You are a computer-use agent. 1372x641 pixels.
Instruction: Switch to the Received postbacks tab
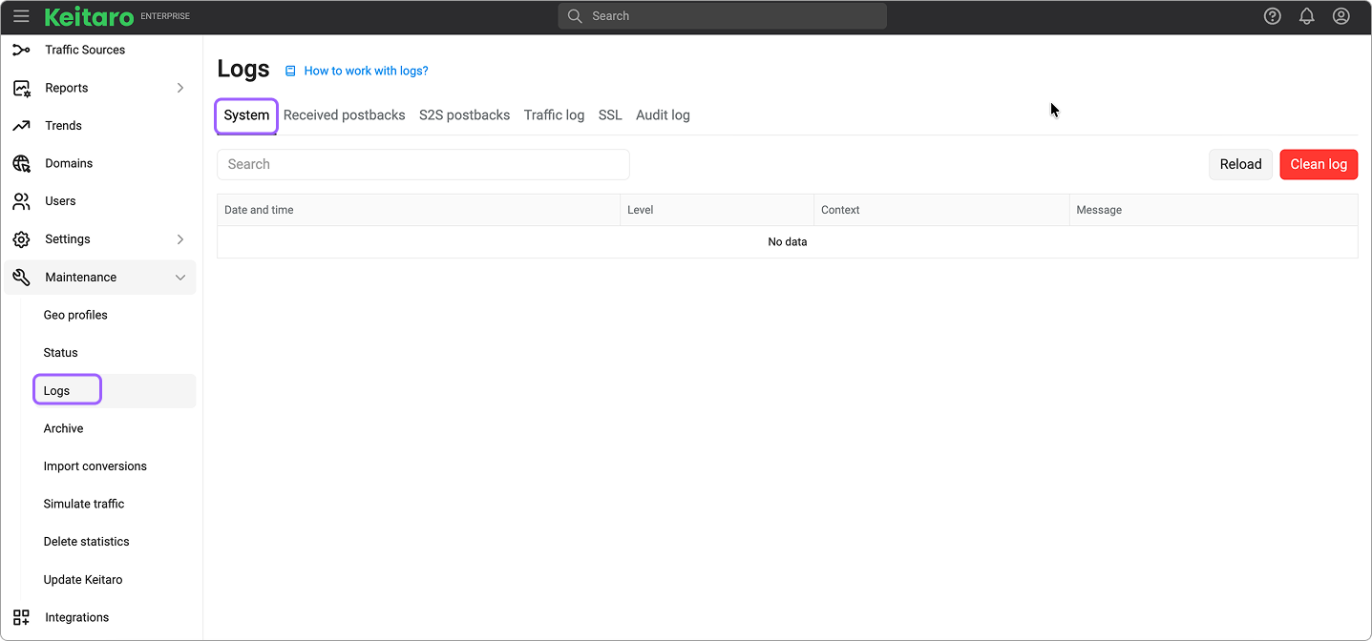[x=344, y=115]
